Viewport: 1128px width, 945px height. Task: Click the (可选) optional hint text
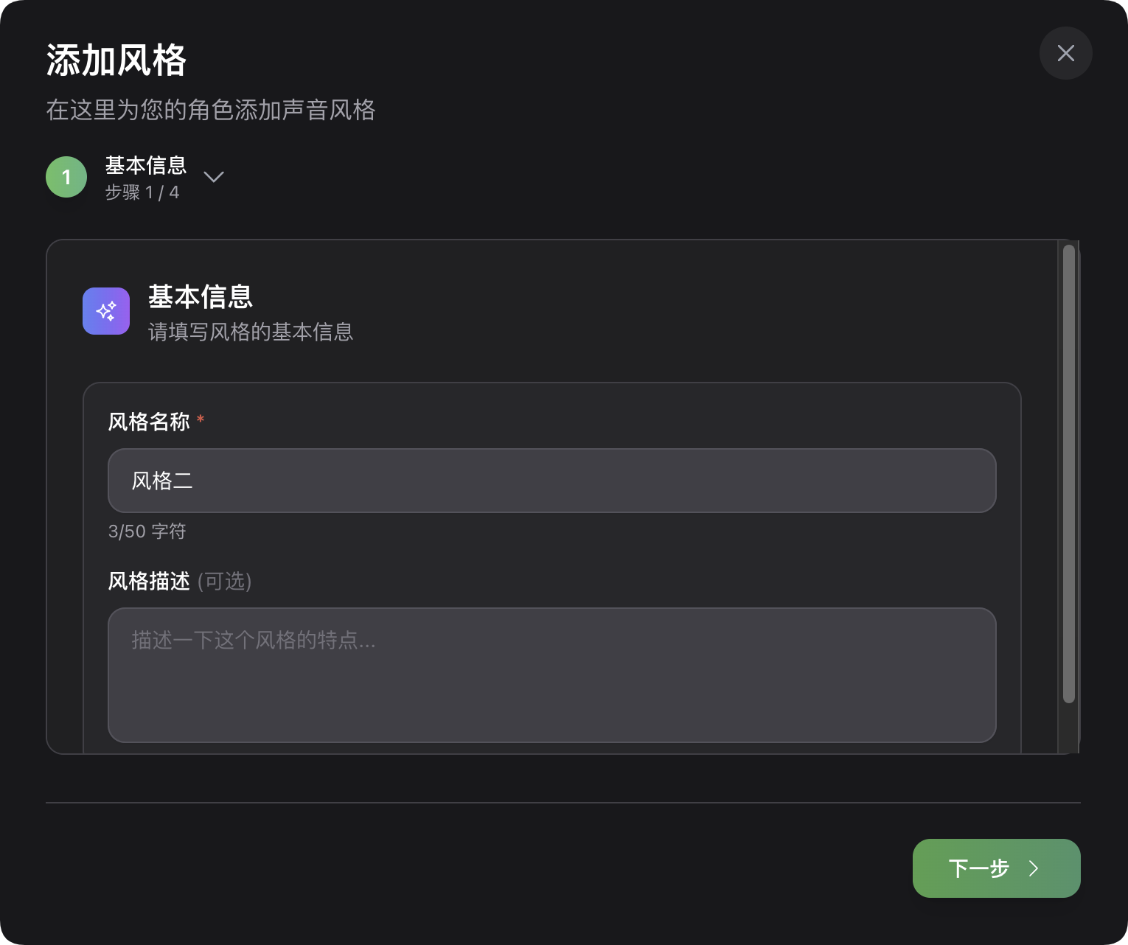coord(225,581)
